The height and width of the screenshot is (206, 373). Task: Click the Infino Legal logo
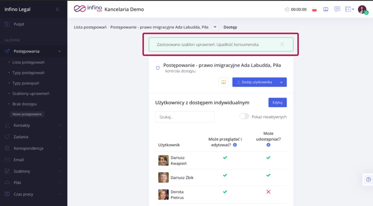pos(88,9)
